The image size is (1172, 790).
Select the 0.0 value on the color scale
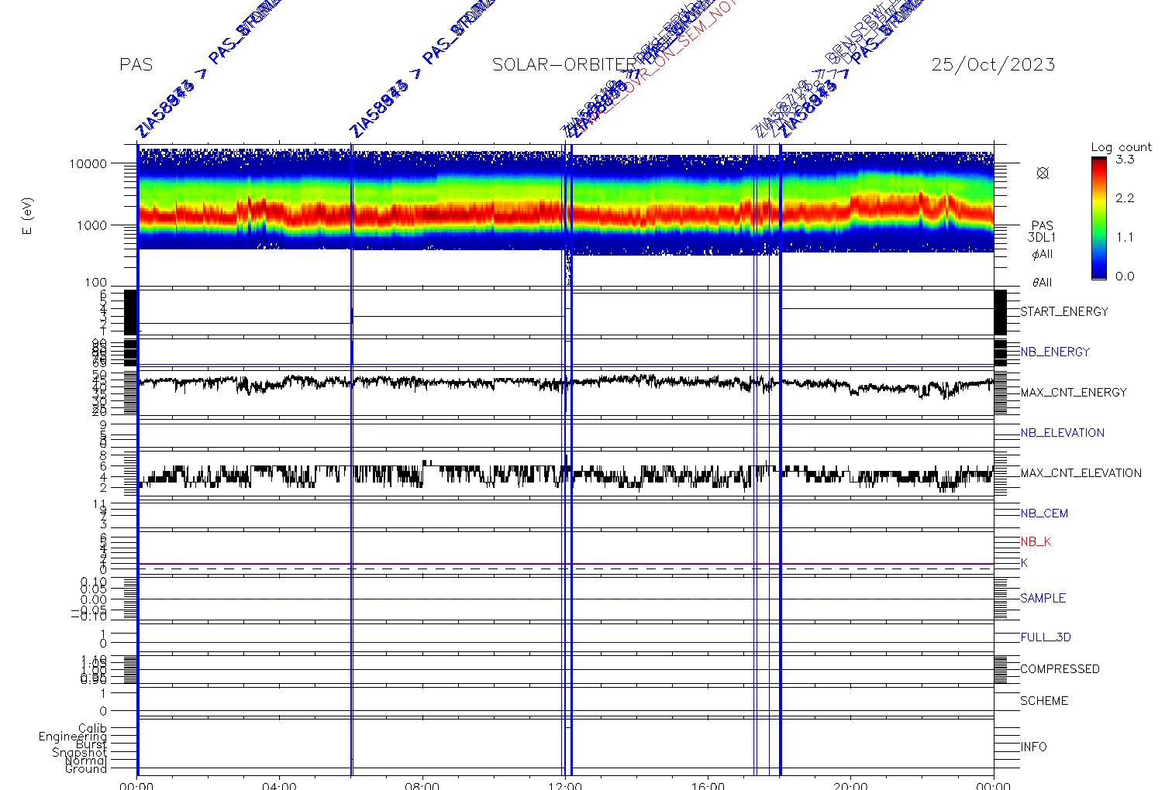(1125, 276)
